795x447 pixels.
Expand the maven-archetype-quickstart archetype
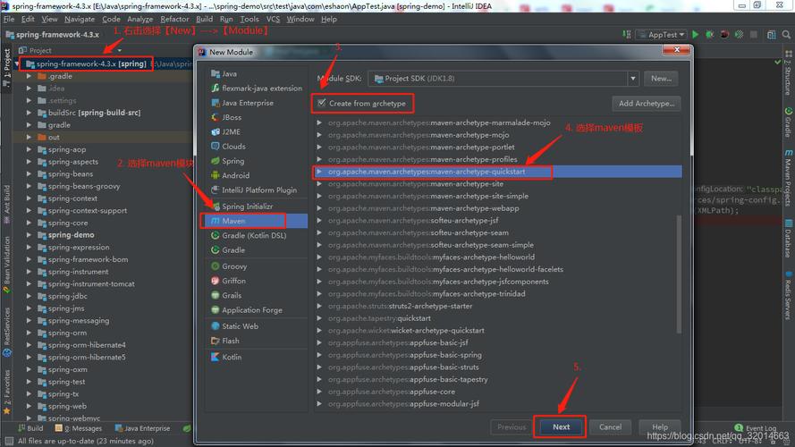(319, 172)
